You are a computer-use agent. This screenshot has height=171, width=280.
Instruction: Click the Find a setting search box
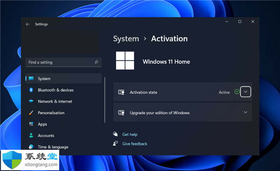pos(63,62)
